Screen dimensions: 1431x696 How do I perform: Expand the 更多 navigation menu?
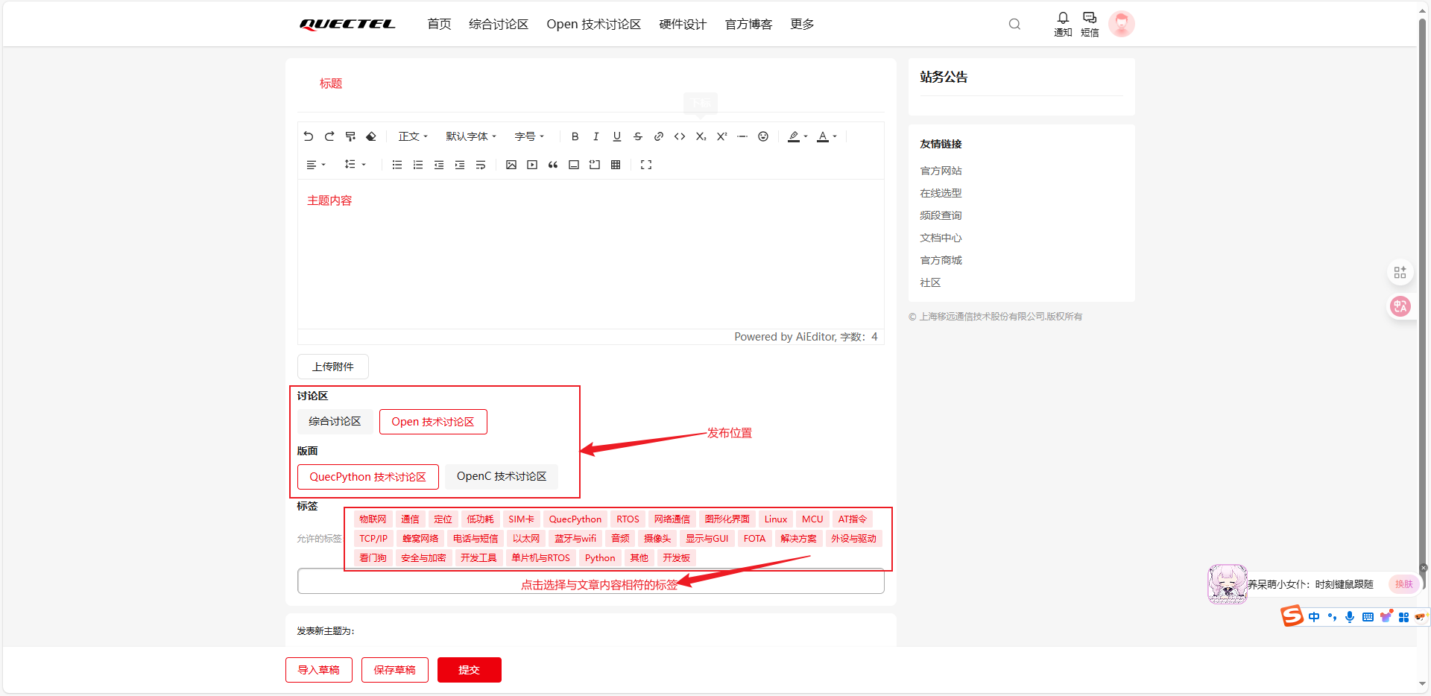pyautogui.click(x=802, y=24)
